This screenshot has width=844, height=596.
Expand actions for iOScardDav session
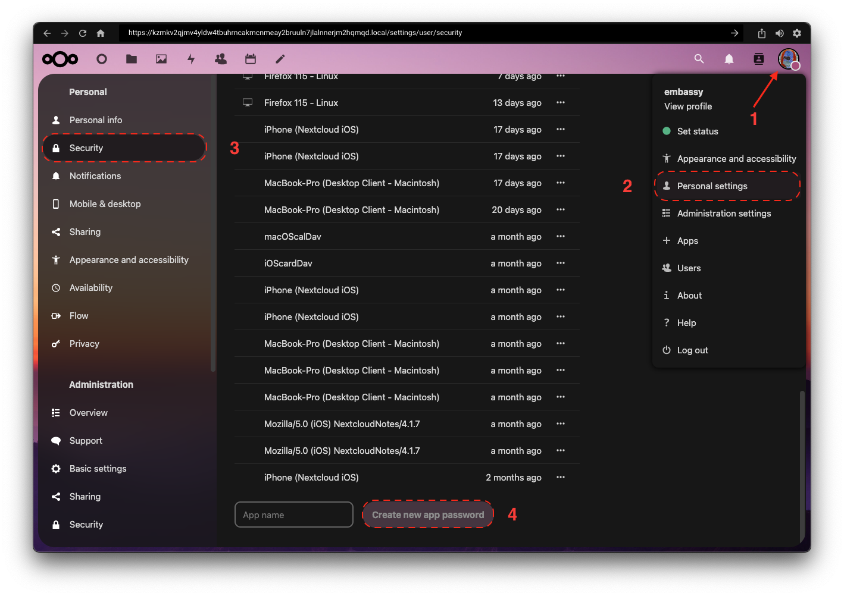pos(561,264)
